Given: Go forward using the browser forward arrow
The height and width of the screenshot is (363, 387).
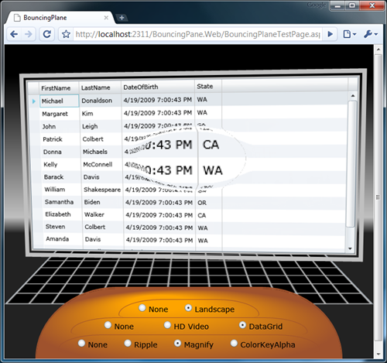Looking at the screenshot, I should [x=28, y=34].
